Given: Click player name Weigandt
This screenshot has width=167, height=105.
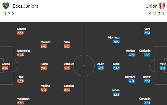Looking at the screenshot, I should pyautogui.click(x=23, y=99).
